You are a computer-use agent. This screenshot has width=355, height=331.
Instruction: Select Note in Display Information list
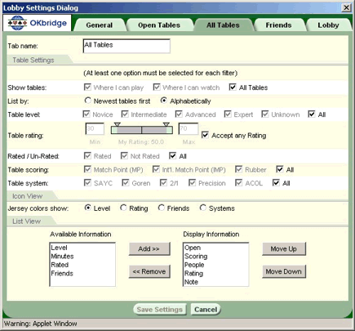click(191, 282)
